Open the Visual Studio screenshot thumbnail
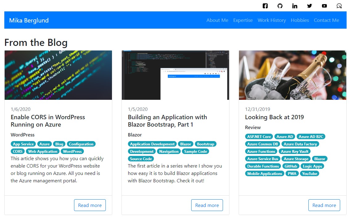Screen dimensions: 350x219 click(175, 75)
